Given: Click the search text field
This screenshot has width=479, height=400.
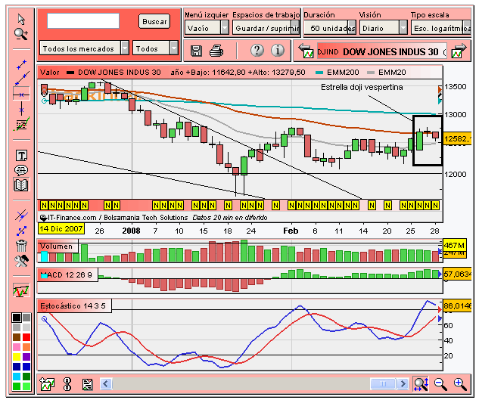Looking at the screenshot, I should point(83,20).
